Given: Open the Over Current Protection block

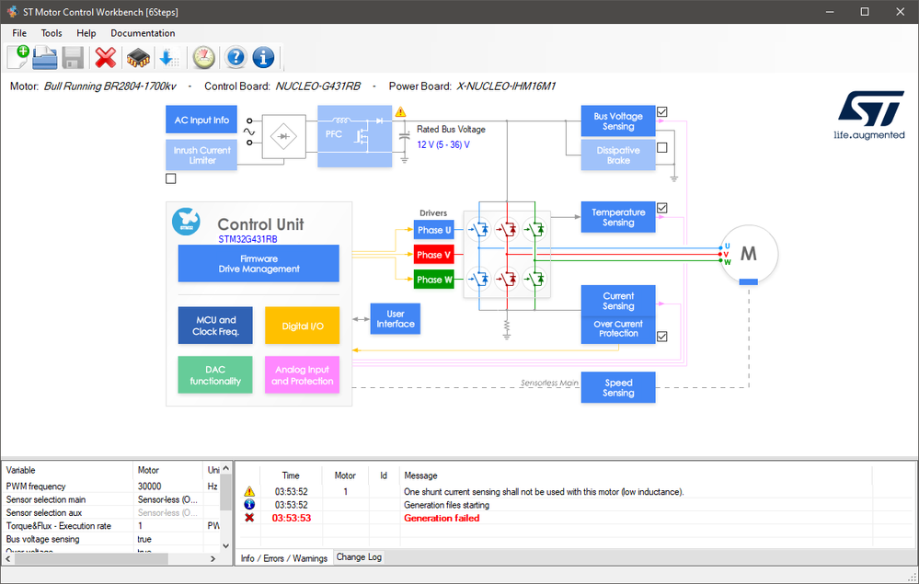Looking at the screenshot, I should coord(618,330).
